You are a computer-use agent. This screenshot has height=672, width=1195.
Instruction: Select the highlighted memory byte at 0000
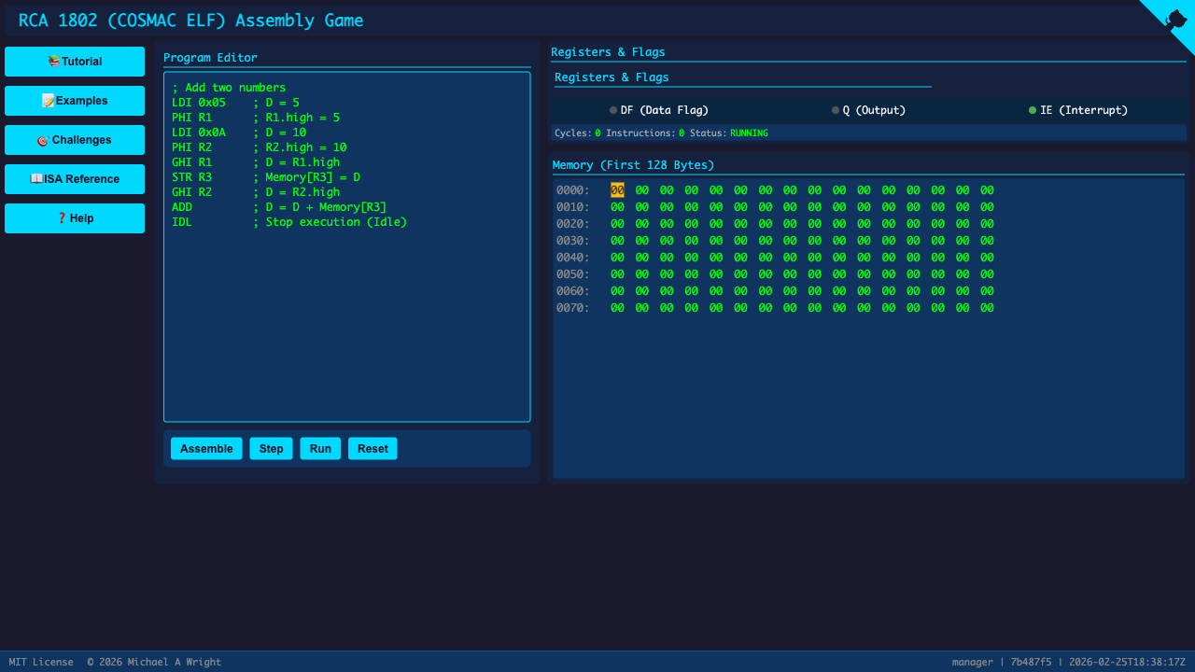(x=617, y=190)
